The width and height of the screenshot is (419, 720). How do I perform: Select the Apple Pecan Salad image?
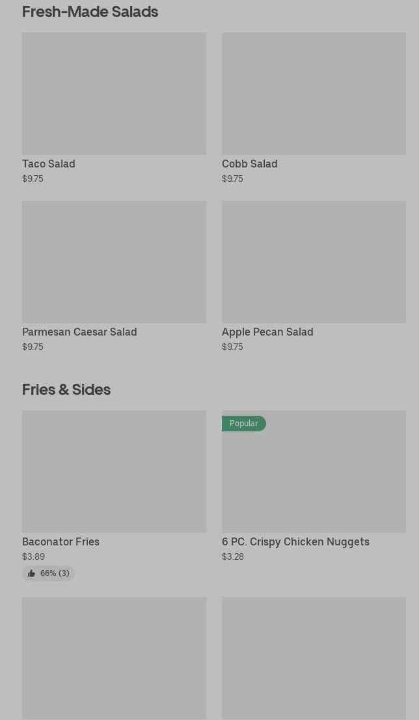pyautogui.click(x=314, y=262)
